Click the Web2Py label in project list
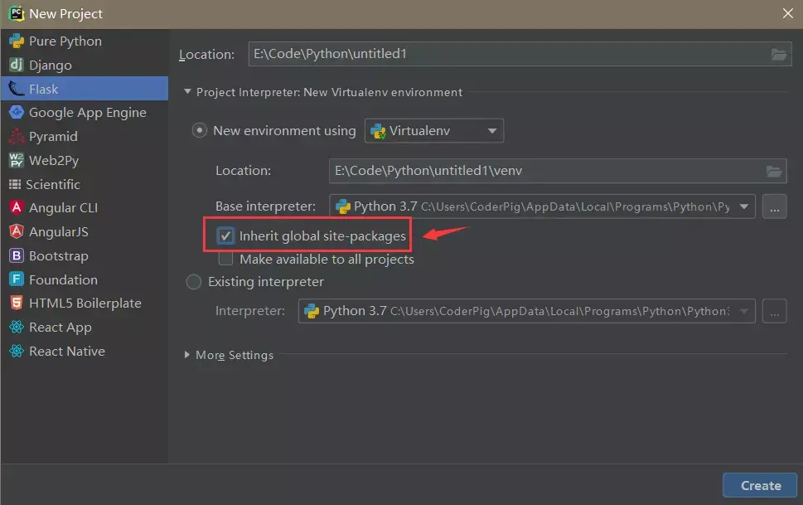 [54, 161]
